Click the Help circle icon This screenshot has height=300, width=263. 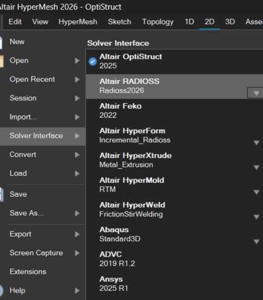point(2,291)
